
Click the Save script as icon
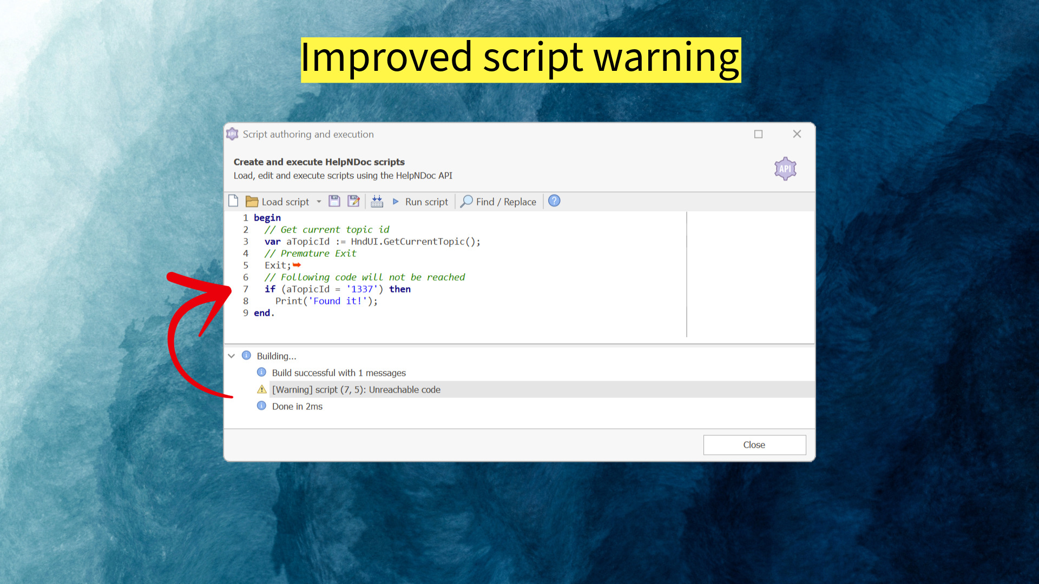coord(353,201)
